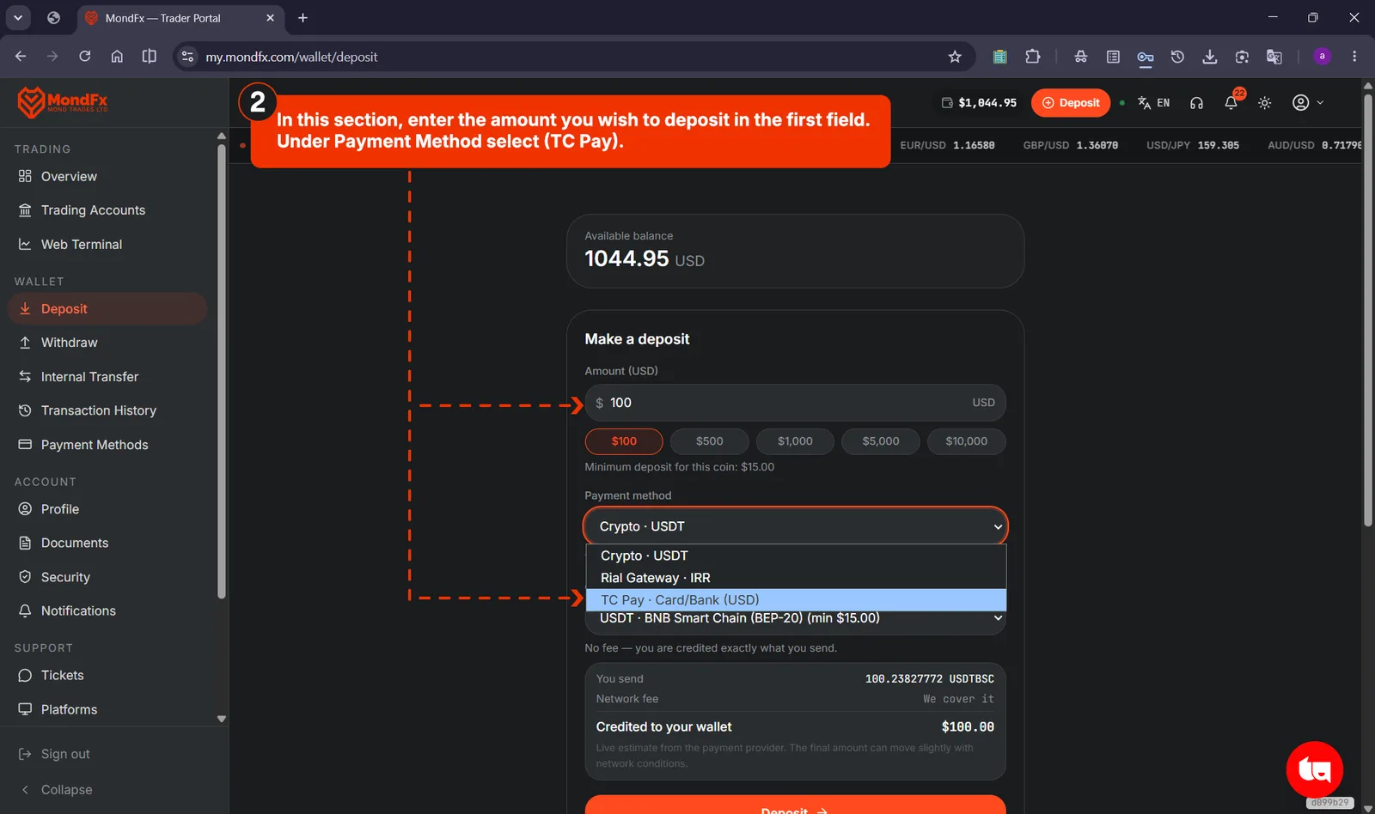Open site information icon in address bar
The image size is (1375, 814).
pyautogui.click(x=187, y=57)
